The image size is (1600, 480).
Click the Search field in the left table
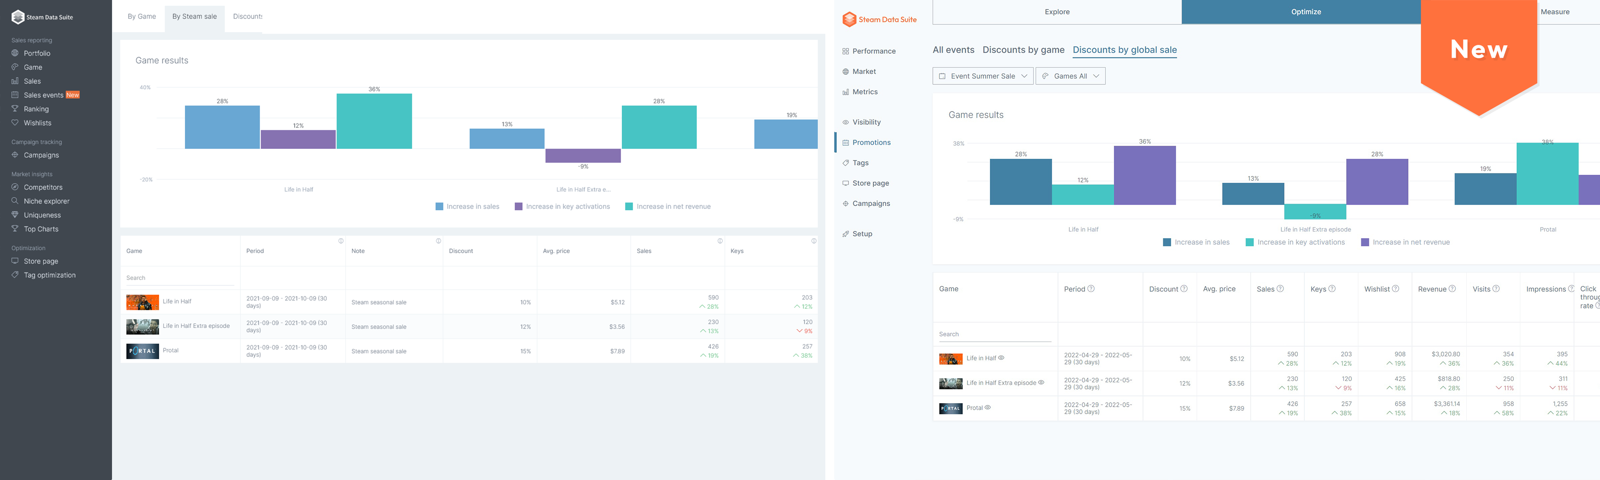click(x=180, y=278)
